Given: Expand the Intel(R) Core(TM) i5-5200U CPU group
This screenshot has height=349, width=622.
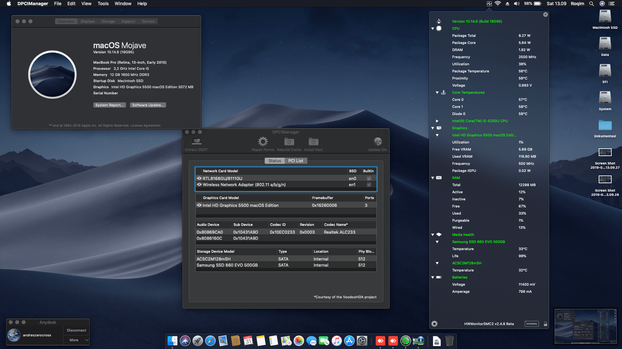Looking at the screenshot, I should (x=437, y=121).
